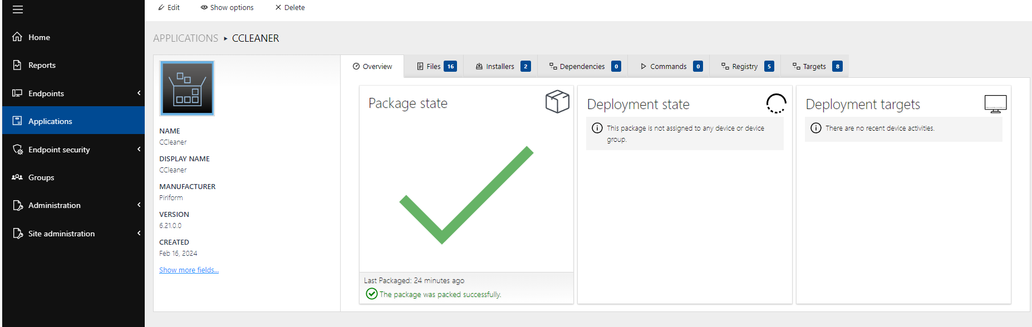
Task: Switch to the Files tab
Action: click(436, 67)
